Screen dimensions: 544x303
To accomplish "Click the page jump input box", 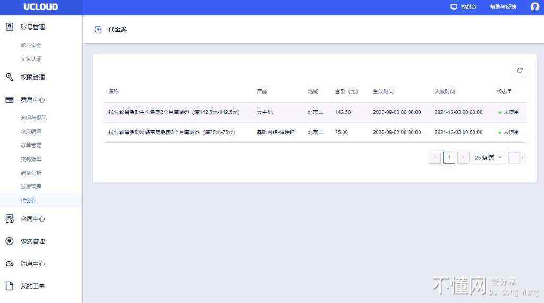I will pos(514,158).
